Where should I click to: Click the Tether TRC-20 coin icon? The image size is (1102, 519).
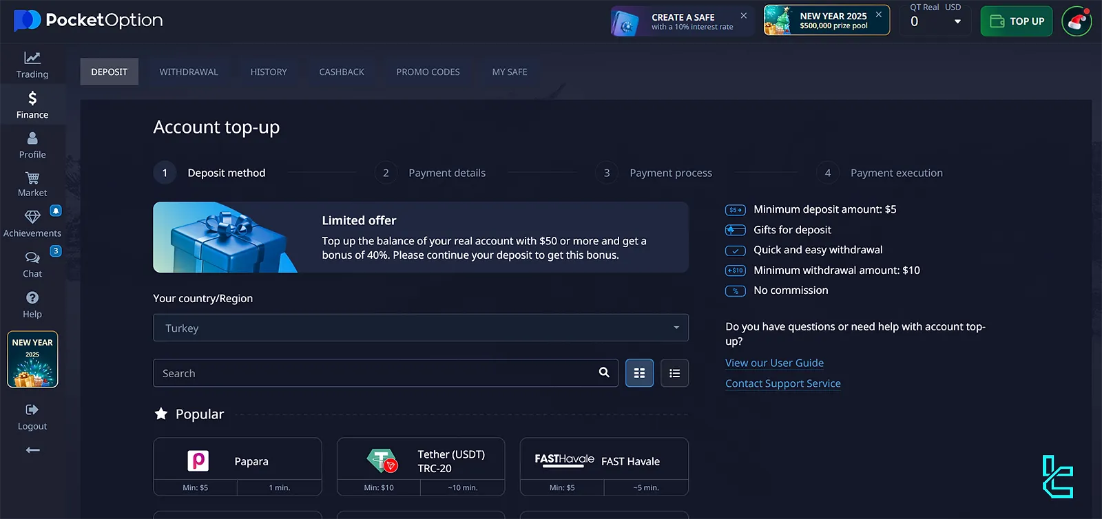(x=382, y=460)
